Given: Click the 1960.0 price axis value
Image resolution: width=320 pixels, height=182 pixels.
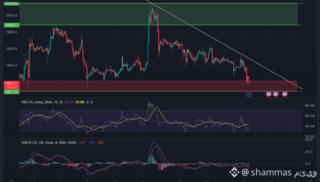Looking at the screenshot, I should click(11, 32).
